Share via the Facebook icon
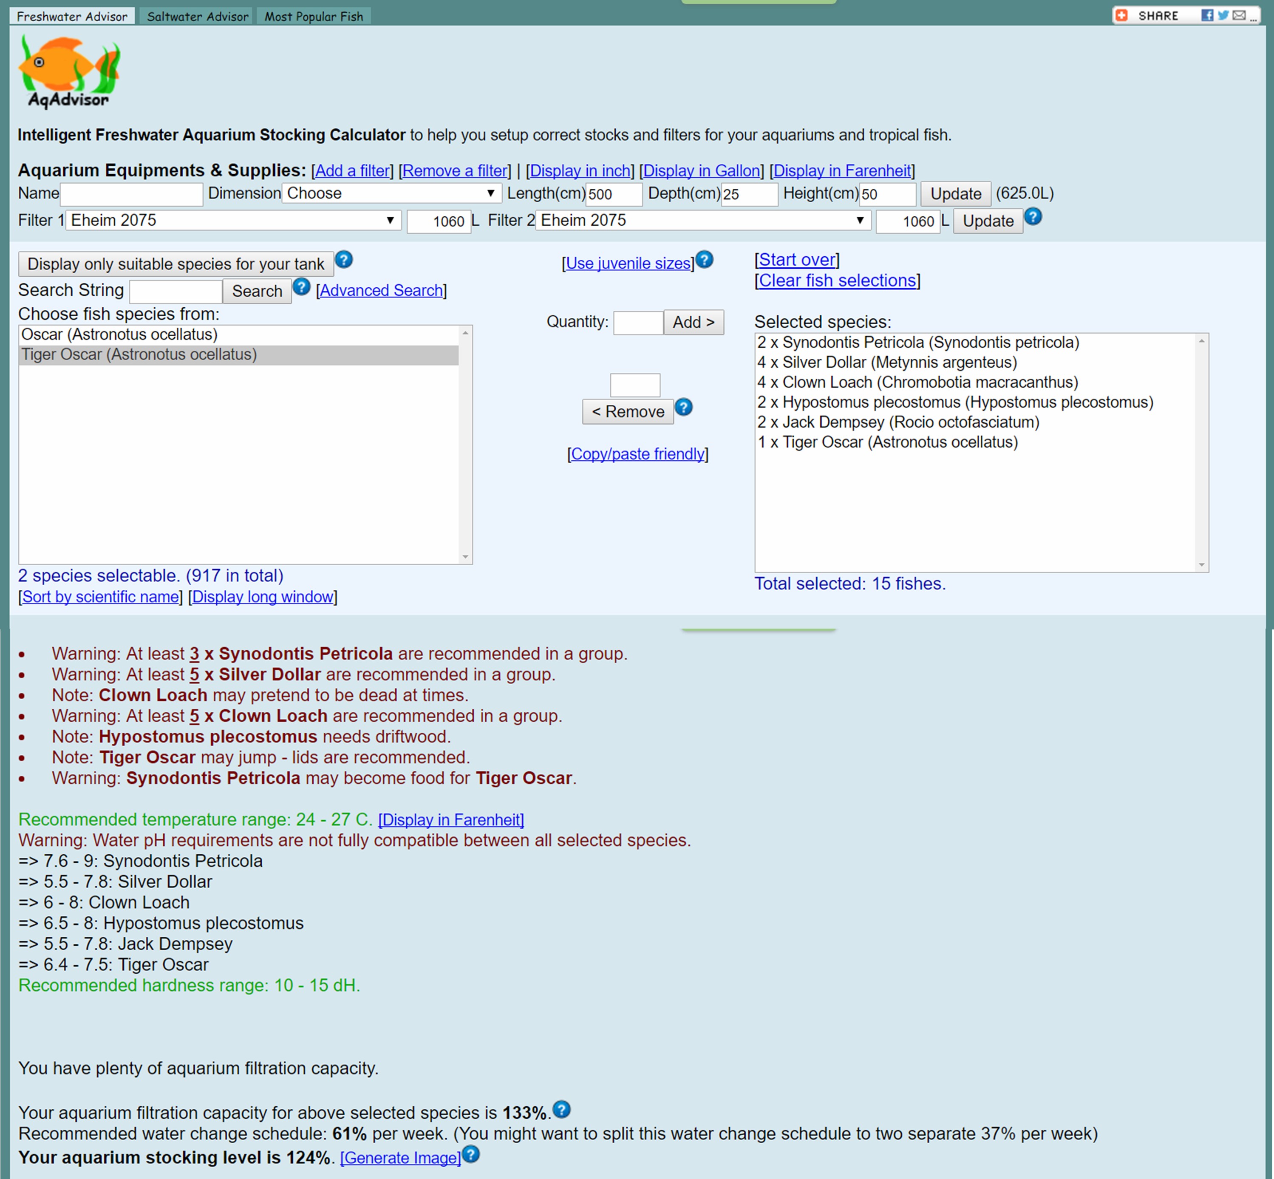The height and width of the screenshot is (1179, 1274). 1207,15
